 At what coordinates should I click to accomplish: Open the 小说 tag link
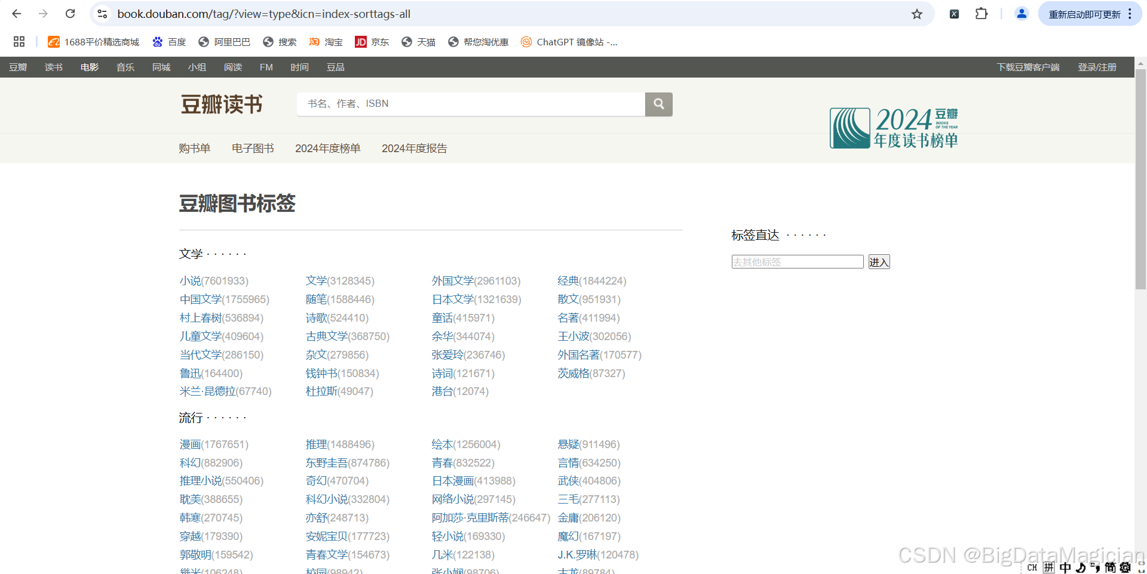tap(190, 280)
